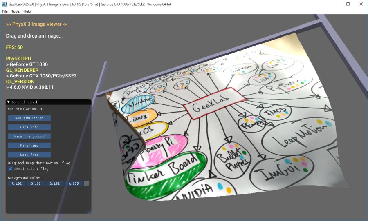368x221 pixels.
Task: Click the resize grip of Control panel
Action: 89,211
